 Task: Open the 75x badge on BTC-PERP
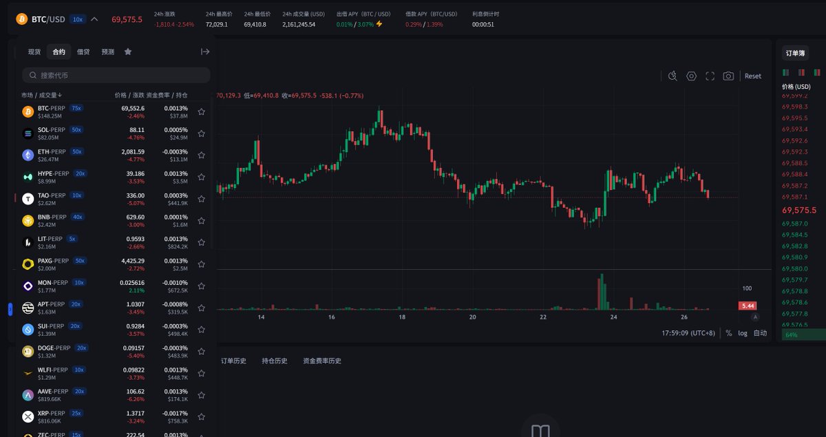[76, 108]
